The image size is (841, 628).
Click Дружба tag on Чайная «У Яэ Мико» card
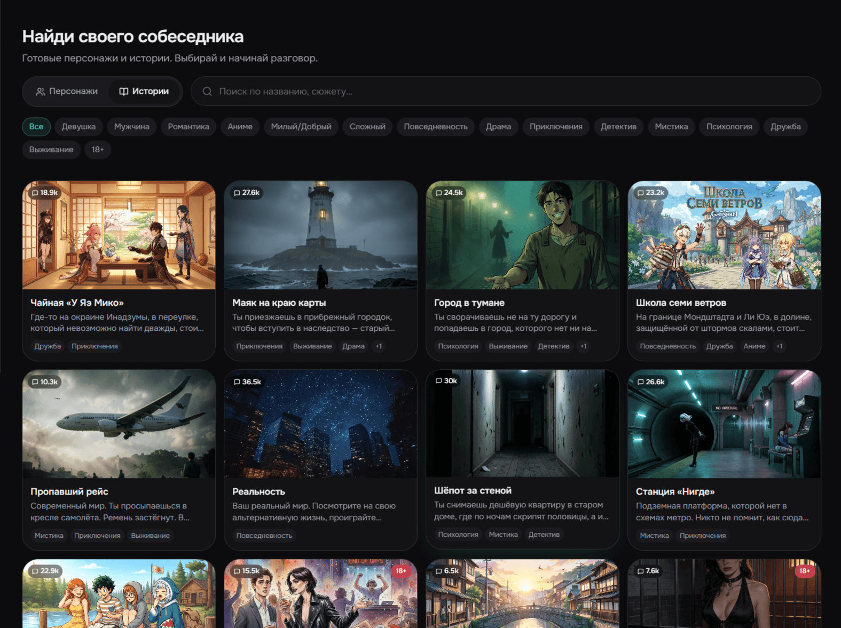(48, 346)
